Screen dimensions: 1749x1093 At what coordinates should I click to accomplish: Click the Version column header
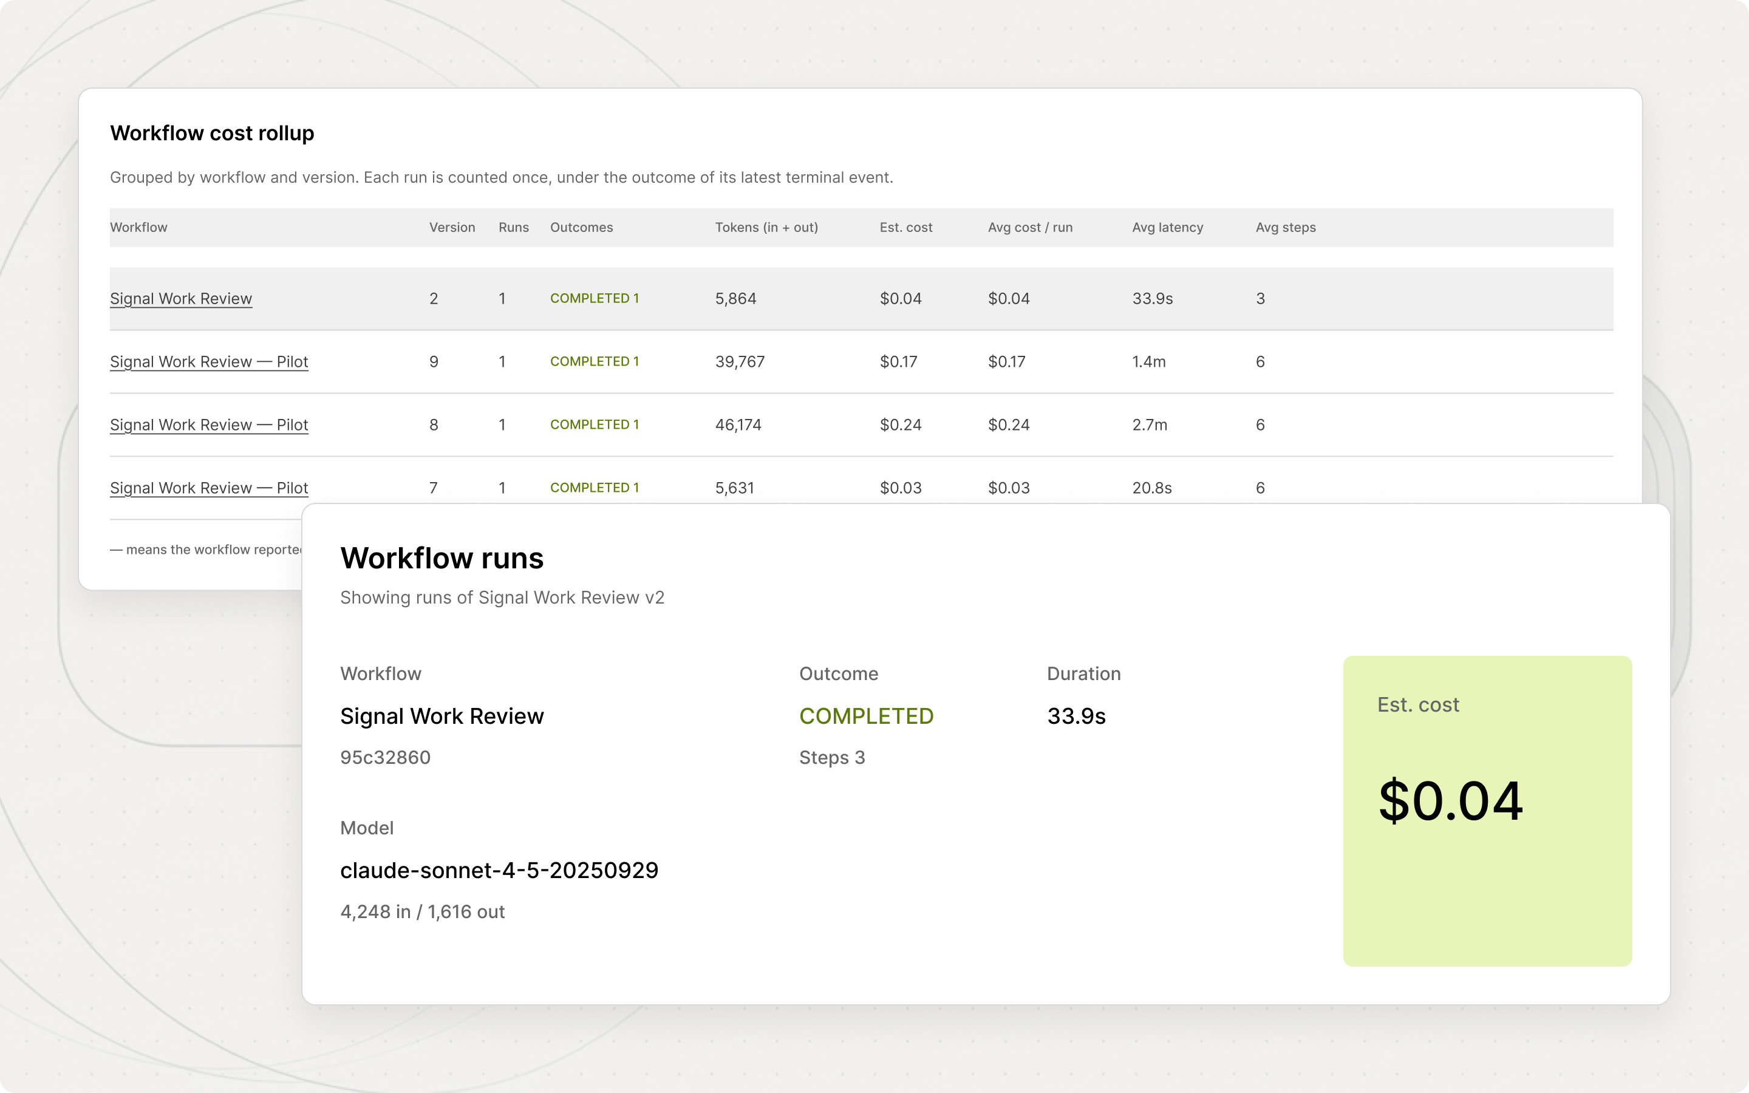point(452,227)
